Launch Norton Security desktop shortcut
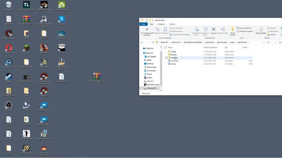The width and height of the screenshot is (282, 158). [x=26, y=149]
